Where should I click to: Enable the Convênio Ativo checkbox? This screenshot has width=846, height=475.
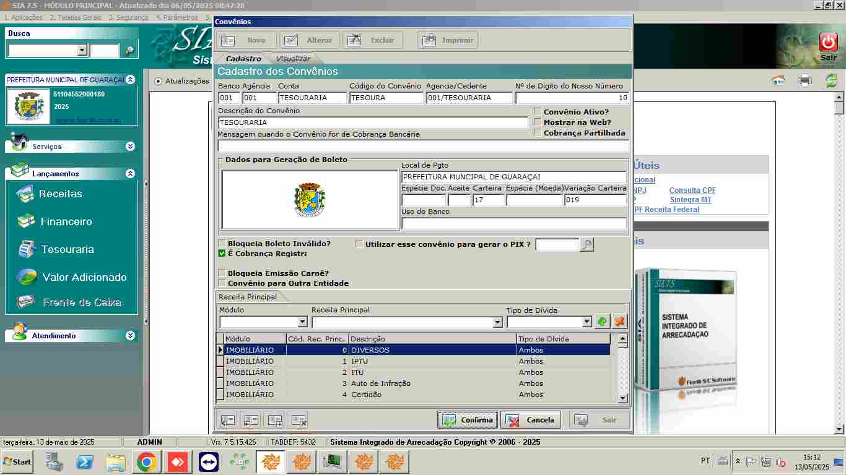point(538,112)
